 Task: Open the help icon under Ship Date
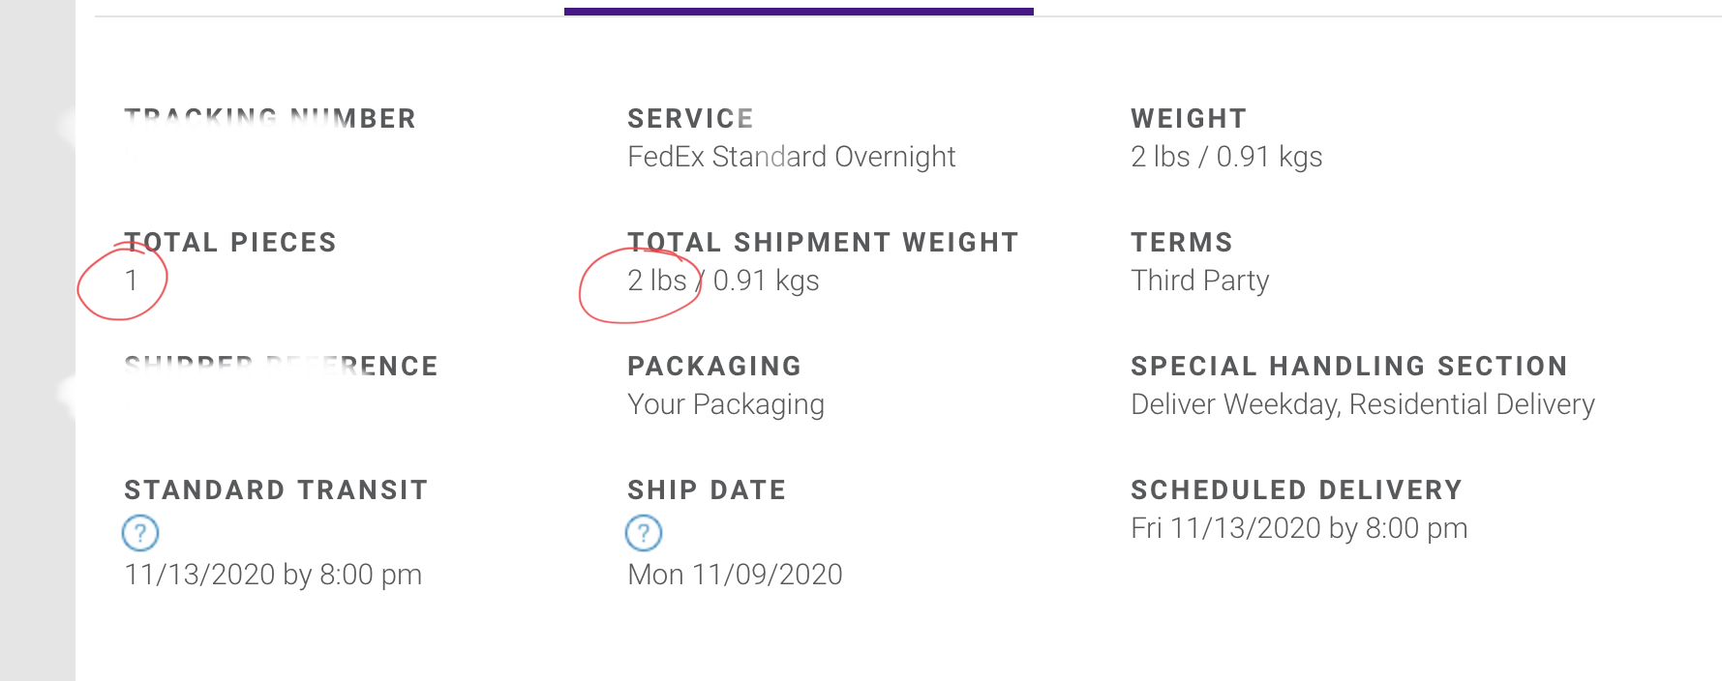(644, 532)
